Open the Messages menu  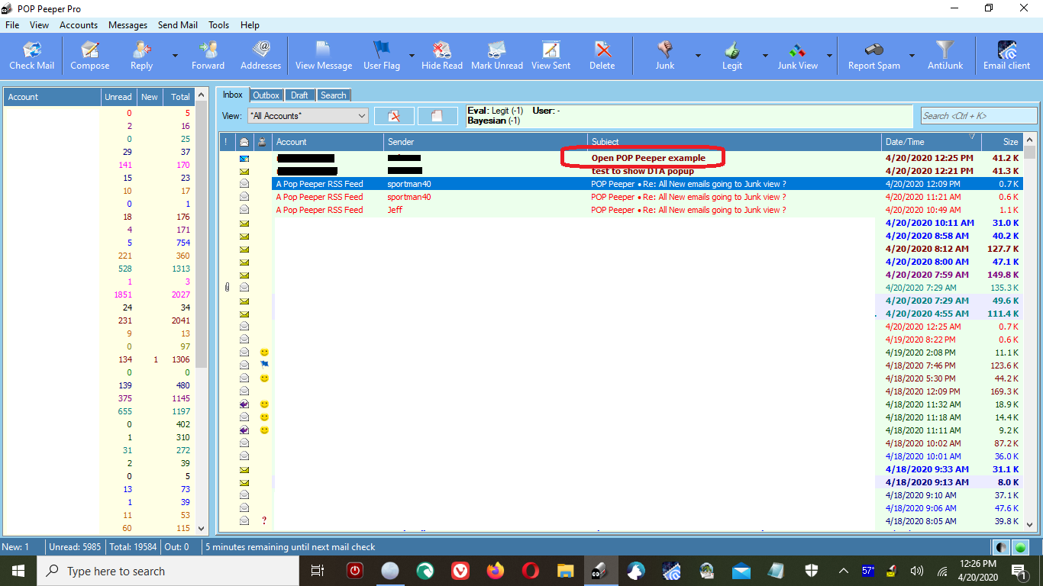point(128,25)
